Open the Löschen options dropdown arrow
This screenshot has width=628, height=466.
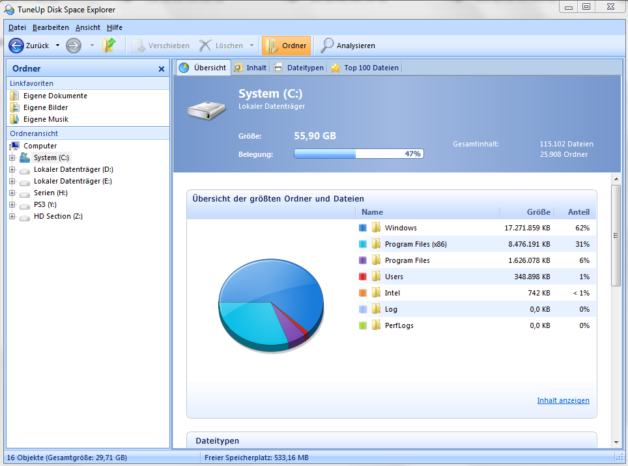251,46
